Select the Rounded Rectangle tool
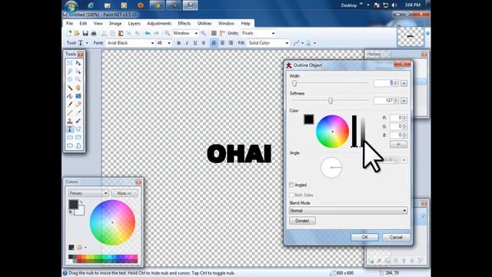Viewport: 492px width, 277px height. [78, 137]
